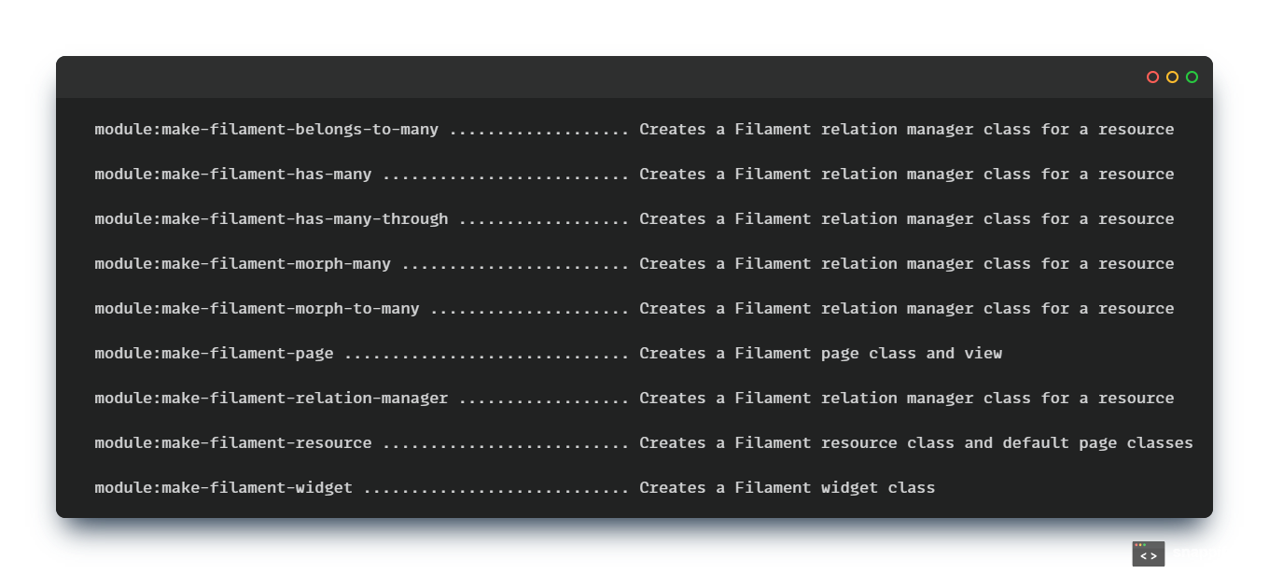Click "Creates a Filament page class and view"
Image resolution: width=1269 pixels, height=574 pixels.
(820, 354)
